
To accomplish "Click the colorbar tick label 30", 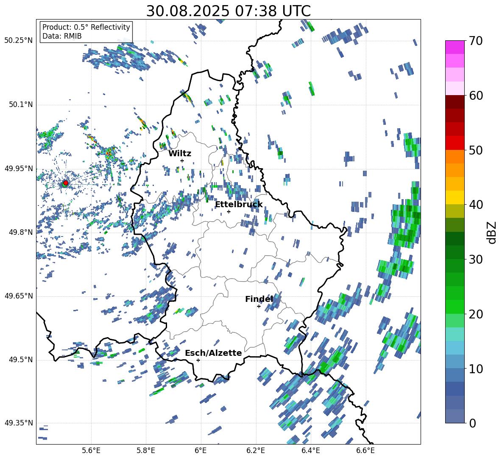I will (x=476, y=259).
